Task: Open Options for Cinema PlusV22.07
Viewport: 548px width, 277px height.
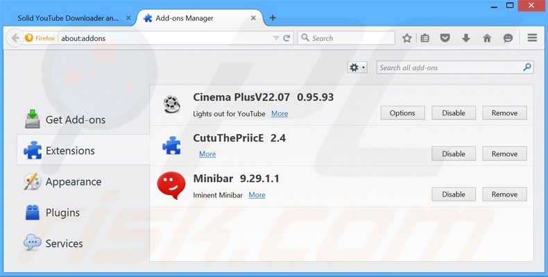Action: [402, 113]
